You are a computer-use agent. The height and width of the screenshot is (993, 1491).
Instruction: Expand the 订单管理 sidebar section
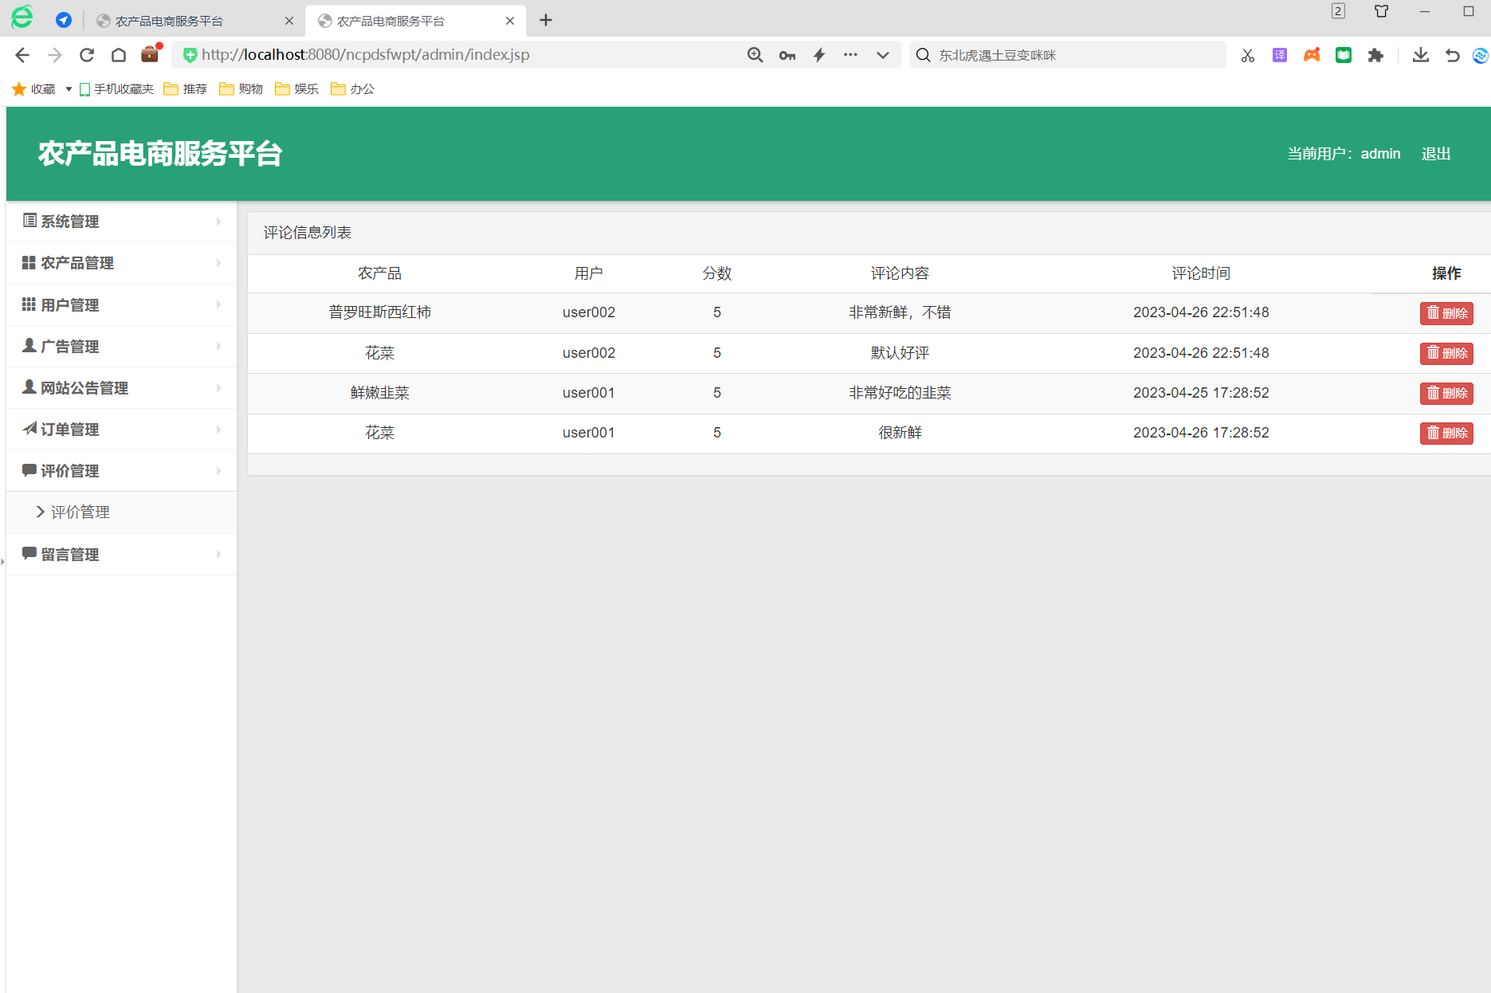(121, 430)
